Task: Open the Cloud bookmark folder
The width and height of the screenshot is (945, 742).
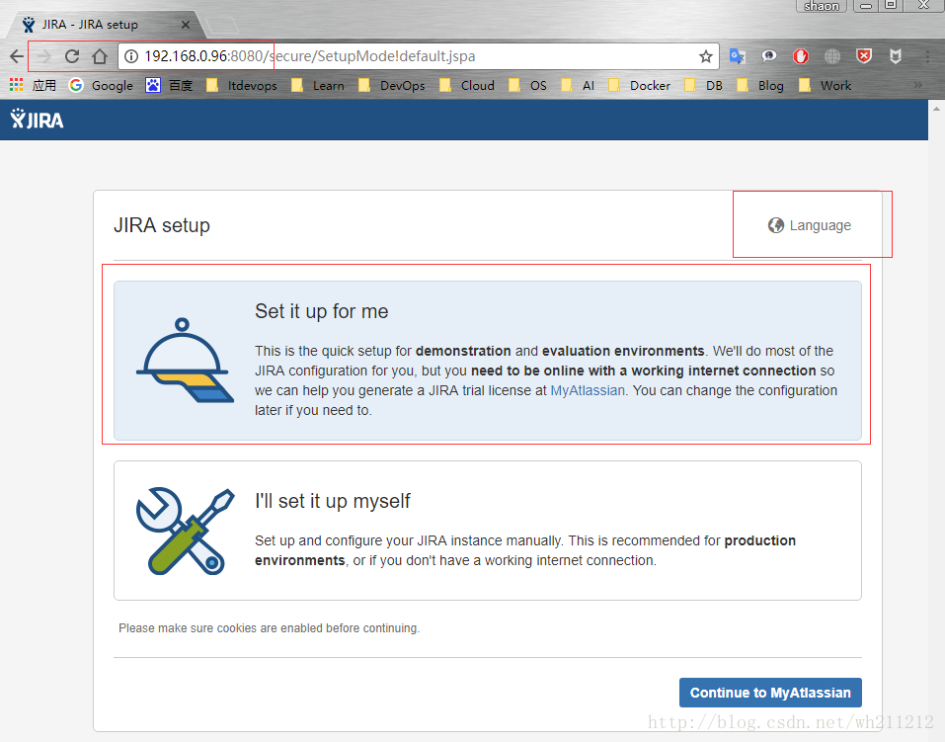Action: click(467, 86)
